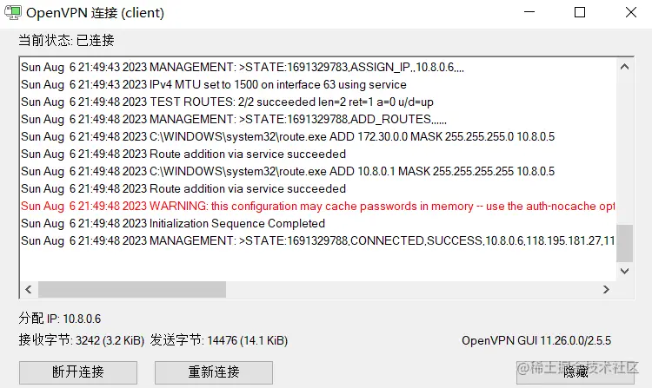Disconnect using the 断开连接 button
The height and width of the screenshot is (388, 652).
coord(78,372)
